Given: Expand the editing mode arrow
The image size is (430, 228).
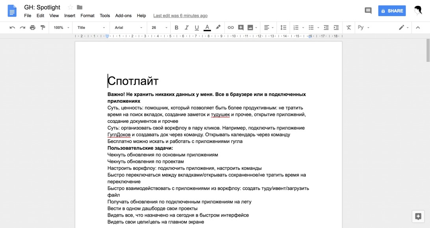Looking at the screenshot, I should click(408, 28).
